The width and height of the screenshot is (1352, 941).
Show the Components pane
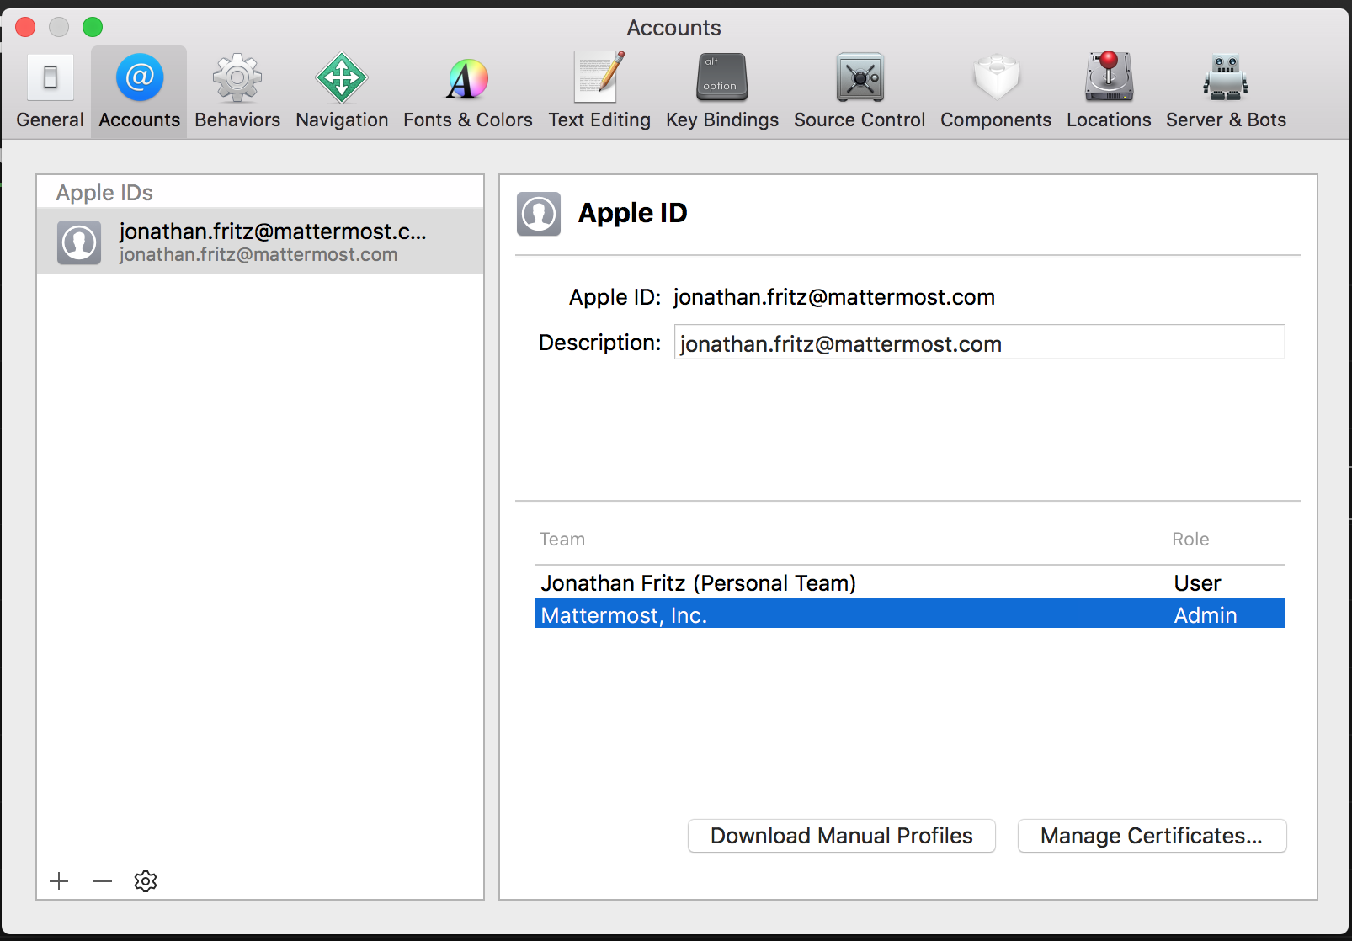click(995, 91)
